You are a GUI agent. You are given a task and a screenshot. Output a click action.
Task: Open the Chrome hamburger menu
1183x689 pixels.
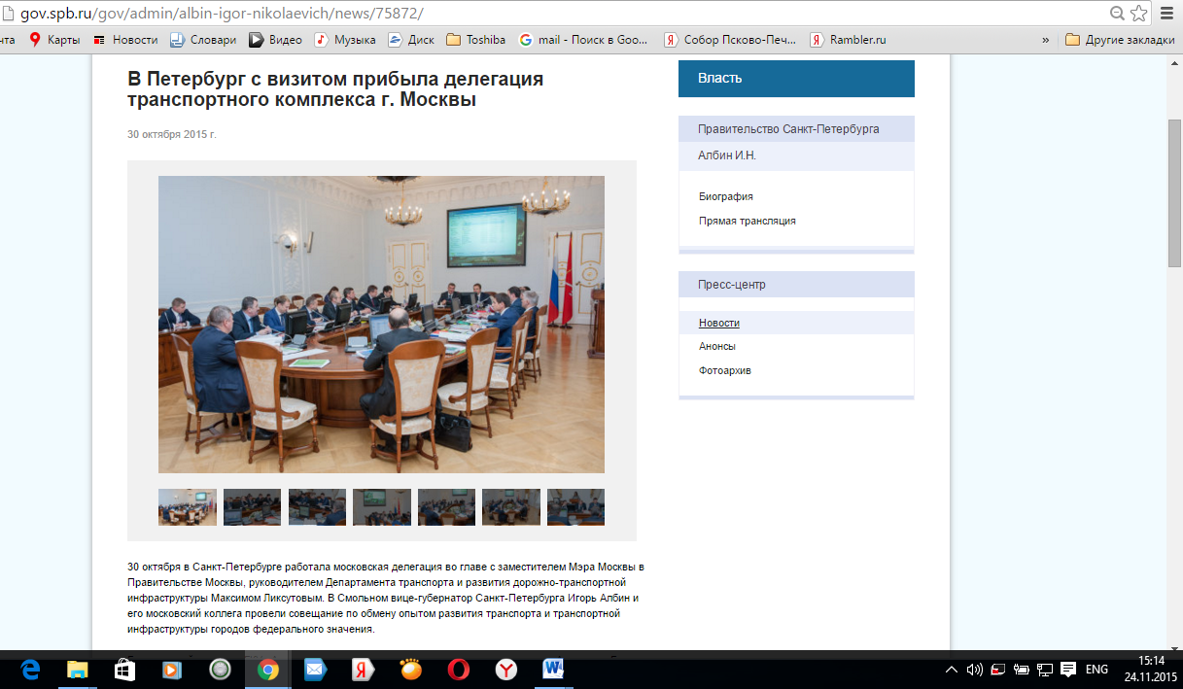1166,14
